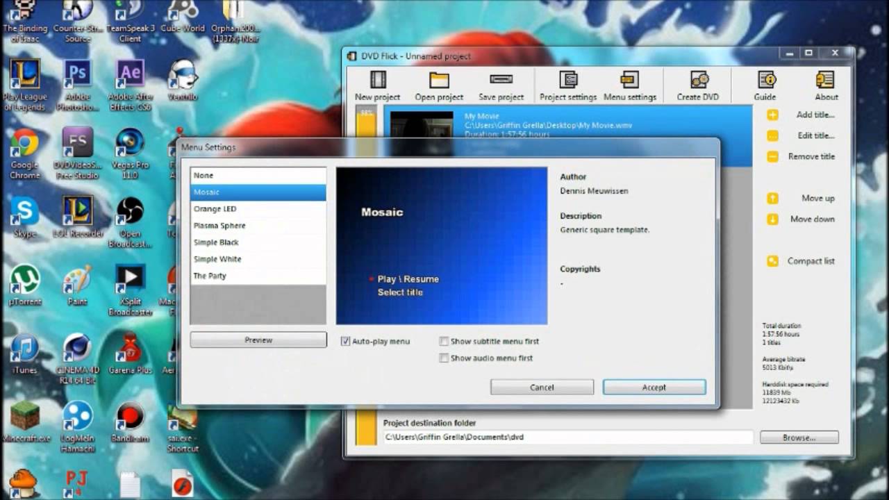Click the Move down arrow button
This screenshot has height=500, width=889.
pos(772,219)
